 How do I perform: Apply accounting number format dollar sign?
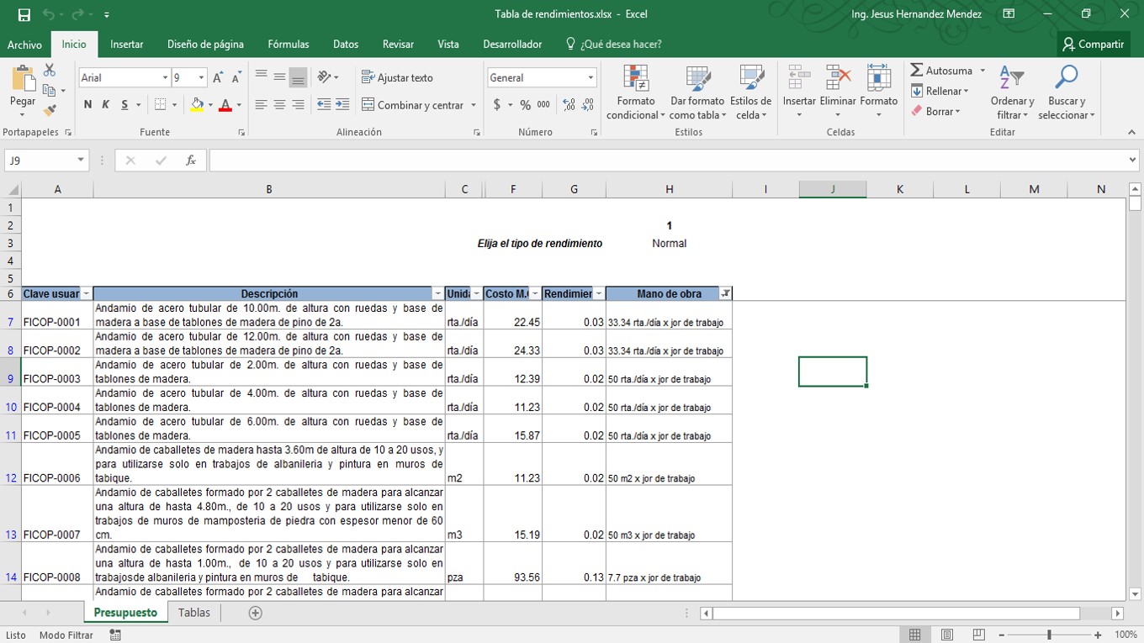497,105
